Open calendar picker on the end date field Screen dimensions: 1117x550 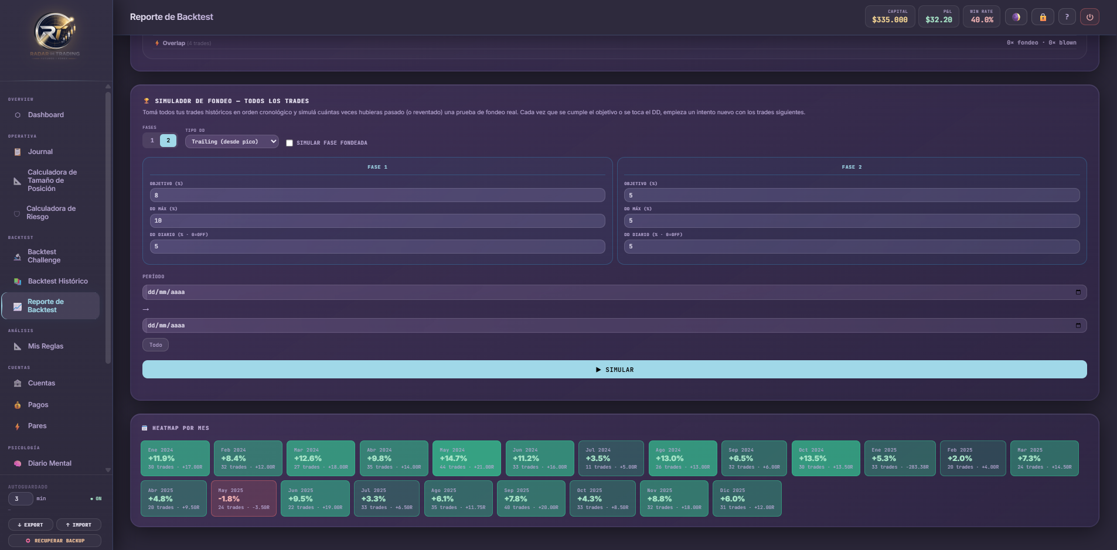tap(1078, 326)
